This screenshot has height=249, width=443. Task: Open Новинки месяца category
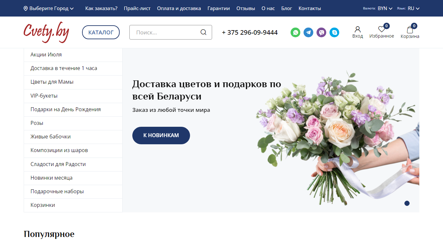[x=73, y=178]
